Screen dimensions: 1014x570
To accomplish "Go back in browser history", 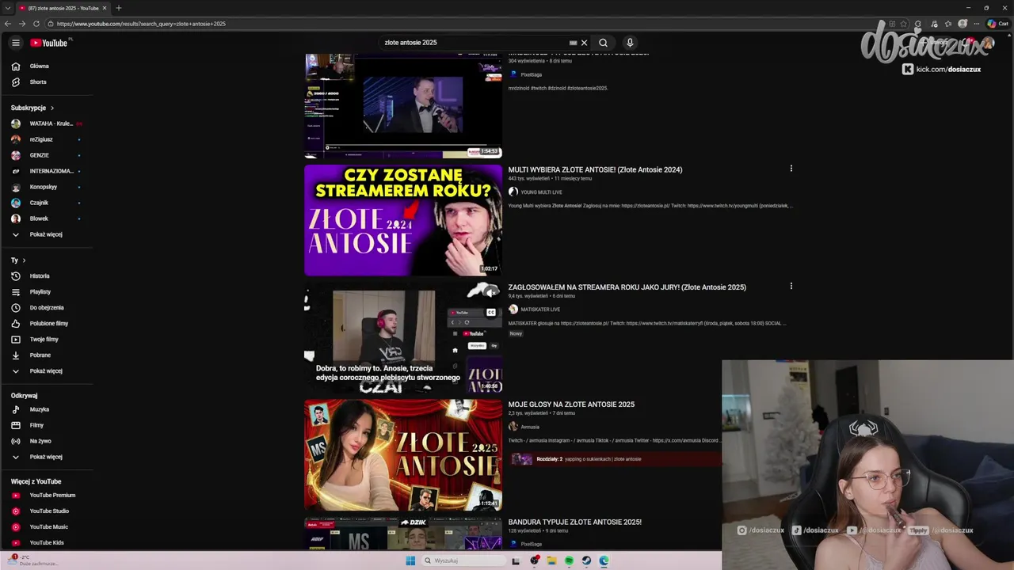I will pyautogui.click(x=8, y=24).
